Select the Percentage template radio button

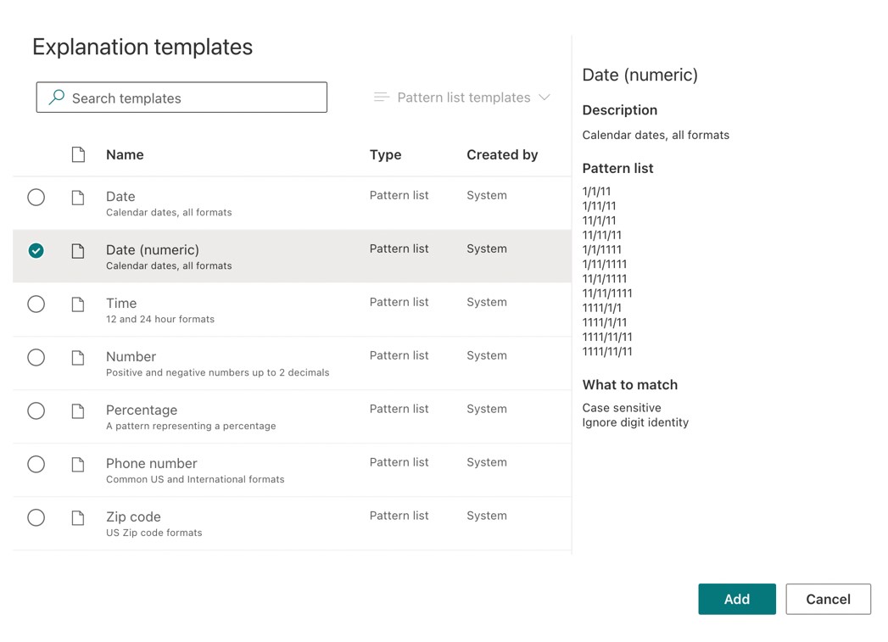[x=36, y=410]
